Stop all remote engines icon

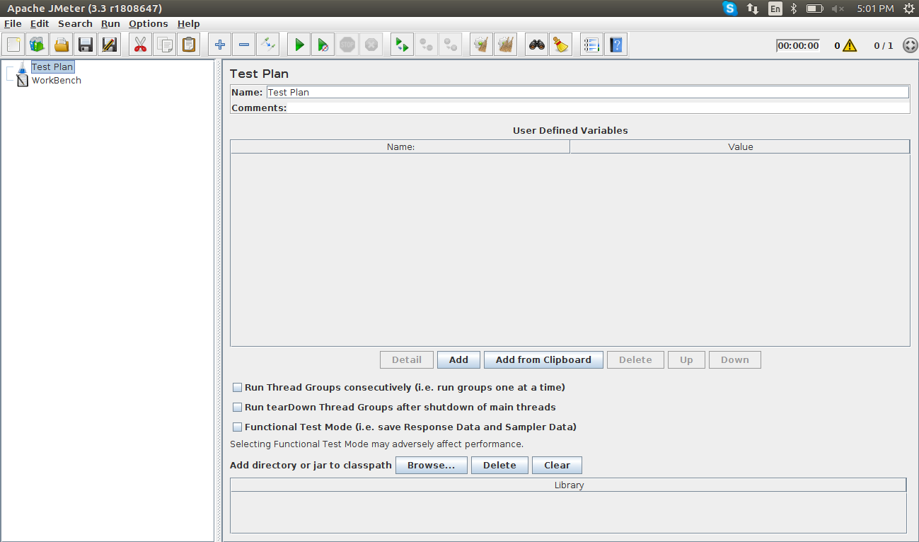[426, 45]
